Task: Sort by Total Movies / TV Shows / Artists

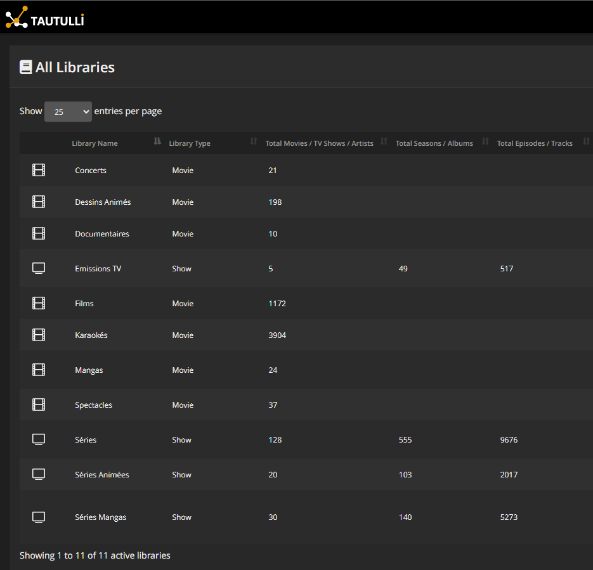Action: [319, 143]
